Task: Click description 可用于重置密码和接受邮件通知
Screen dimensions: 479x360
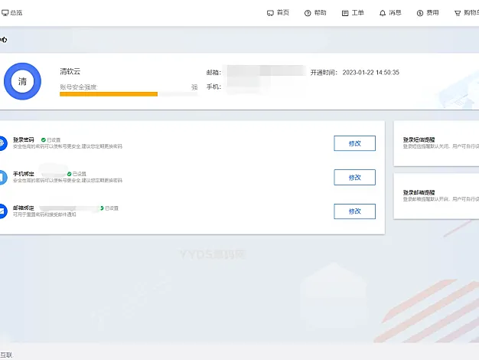Action: pyautogui.click(x=44, y=214)
